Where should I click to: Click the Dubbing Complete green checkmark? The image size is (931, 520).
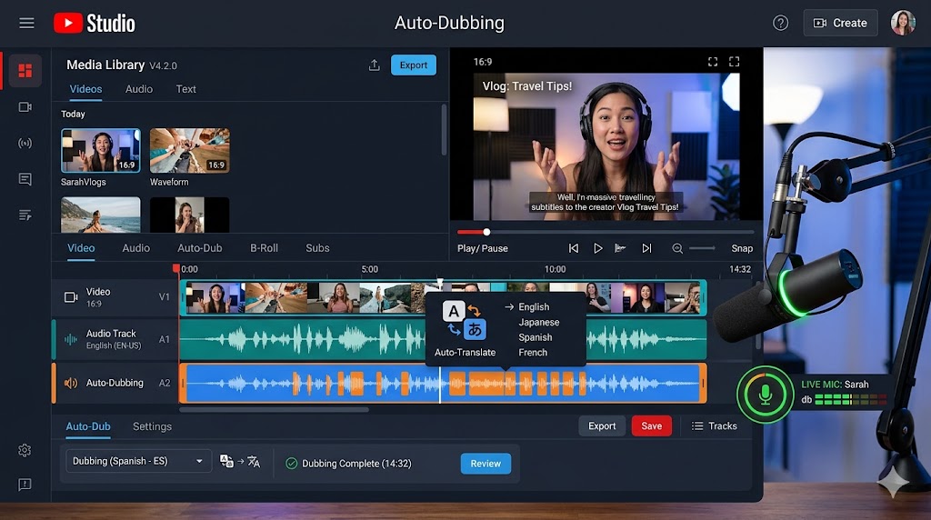(x=292, y=464)
